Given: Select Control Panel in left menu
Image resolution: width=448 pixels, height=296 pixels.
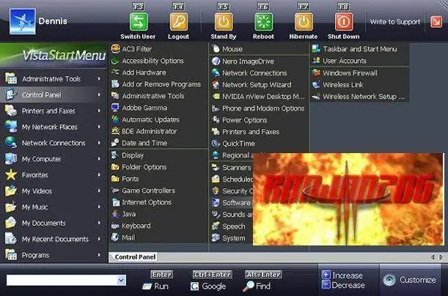Looking at the screenshot, I should [x=53, y=95].
